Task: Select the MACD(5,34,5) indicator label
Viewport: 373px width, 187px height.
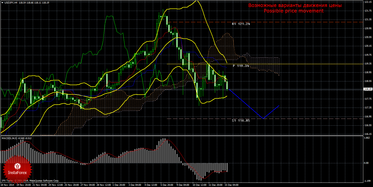Action: click(10, 138)
